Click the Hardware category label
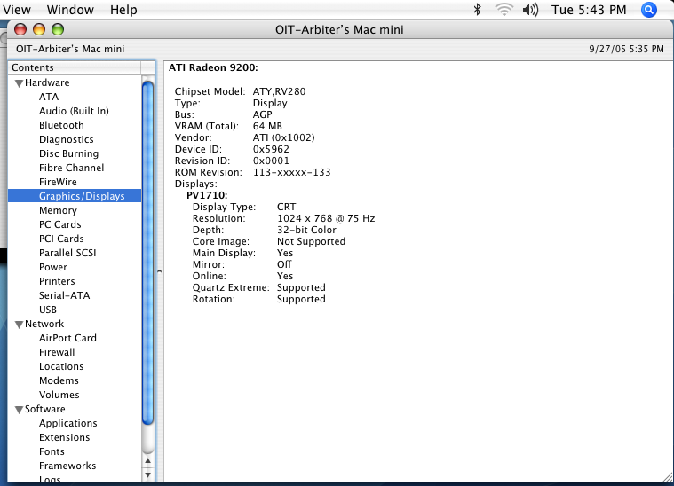 coord(47,82)
